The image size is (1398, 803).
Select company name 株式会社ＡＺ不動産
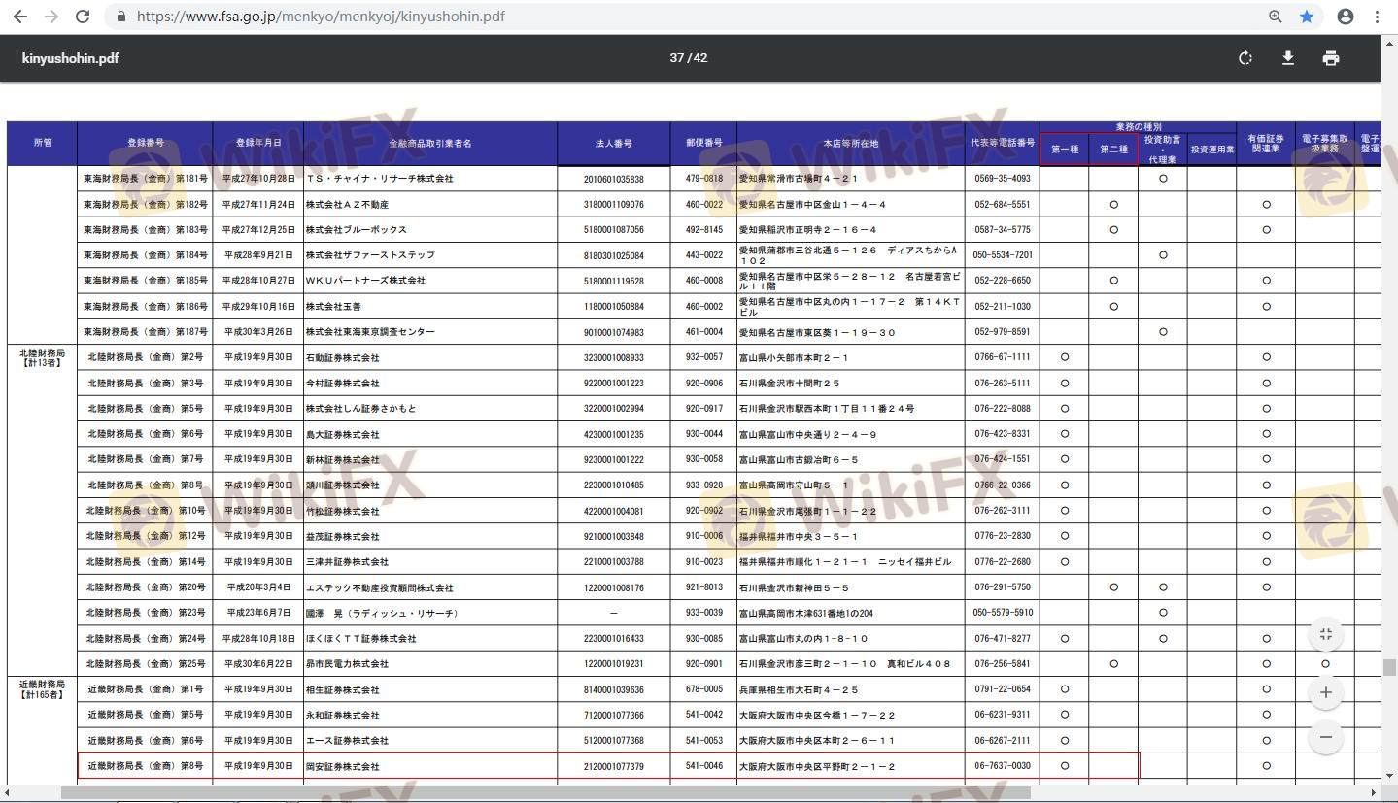pyautogui.click(x=347, y=205)
